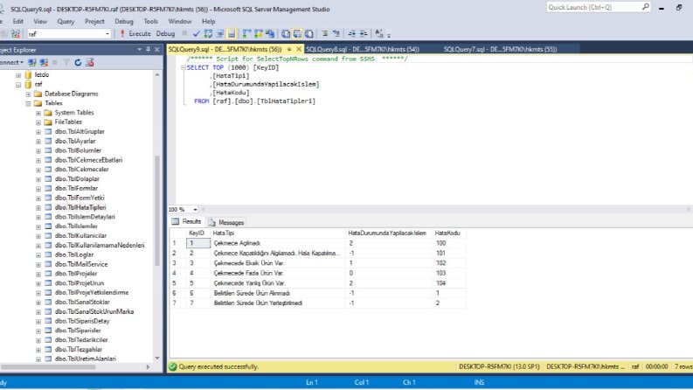Select the KeyID cell in row 1
Viewport: 693px width, 390px height.
click(198, 243)
